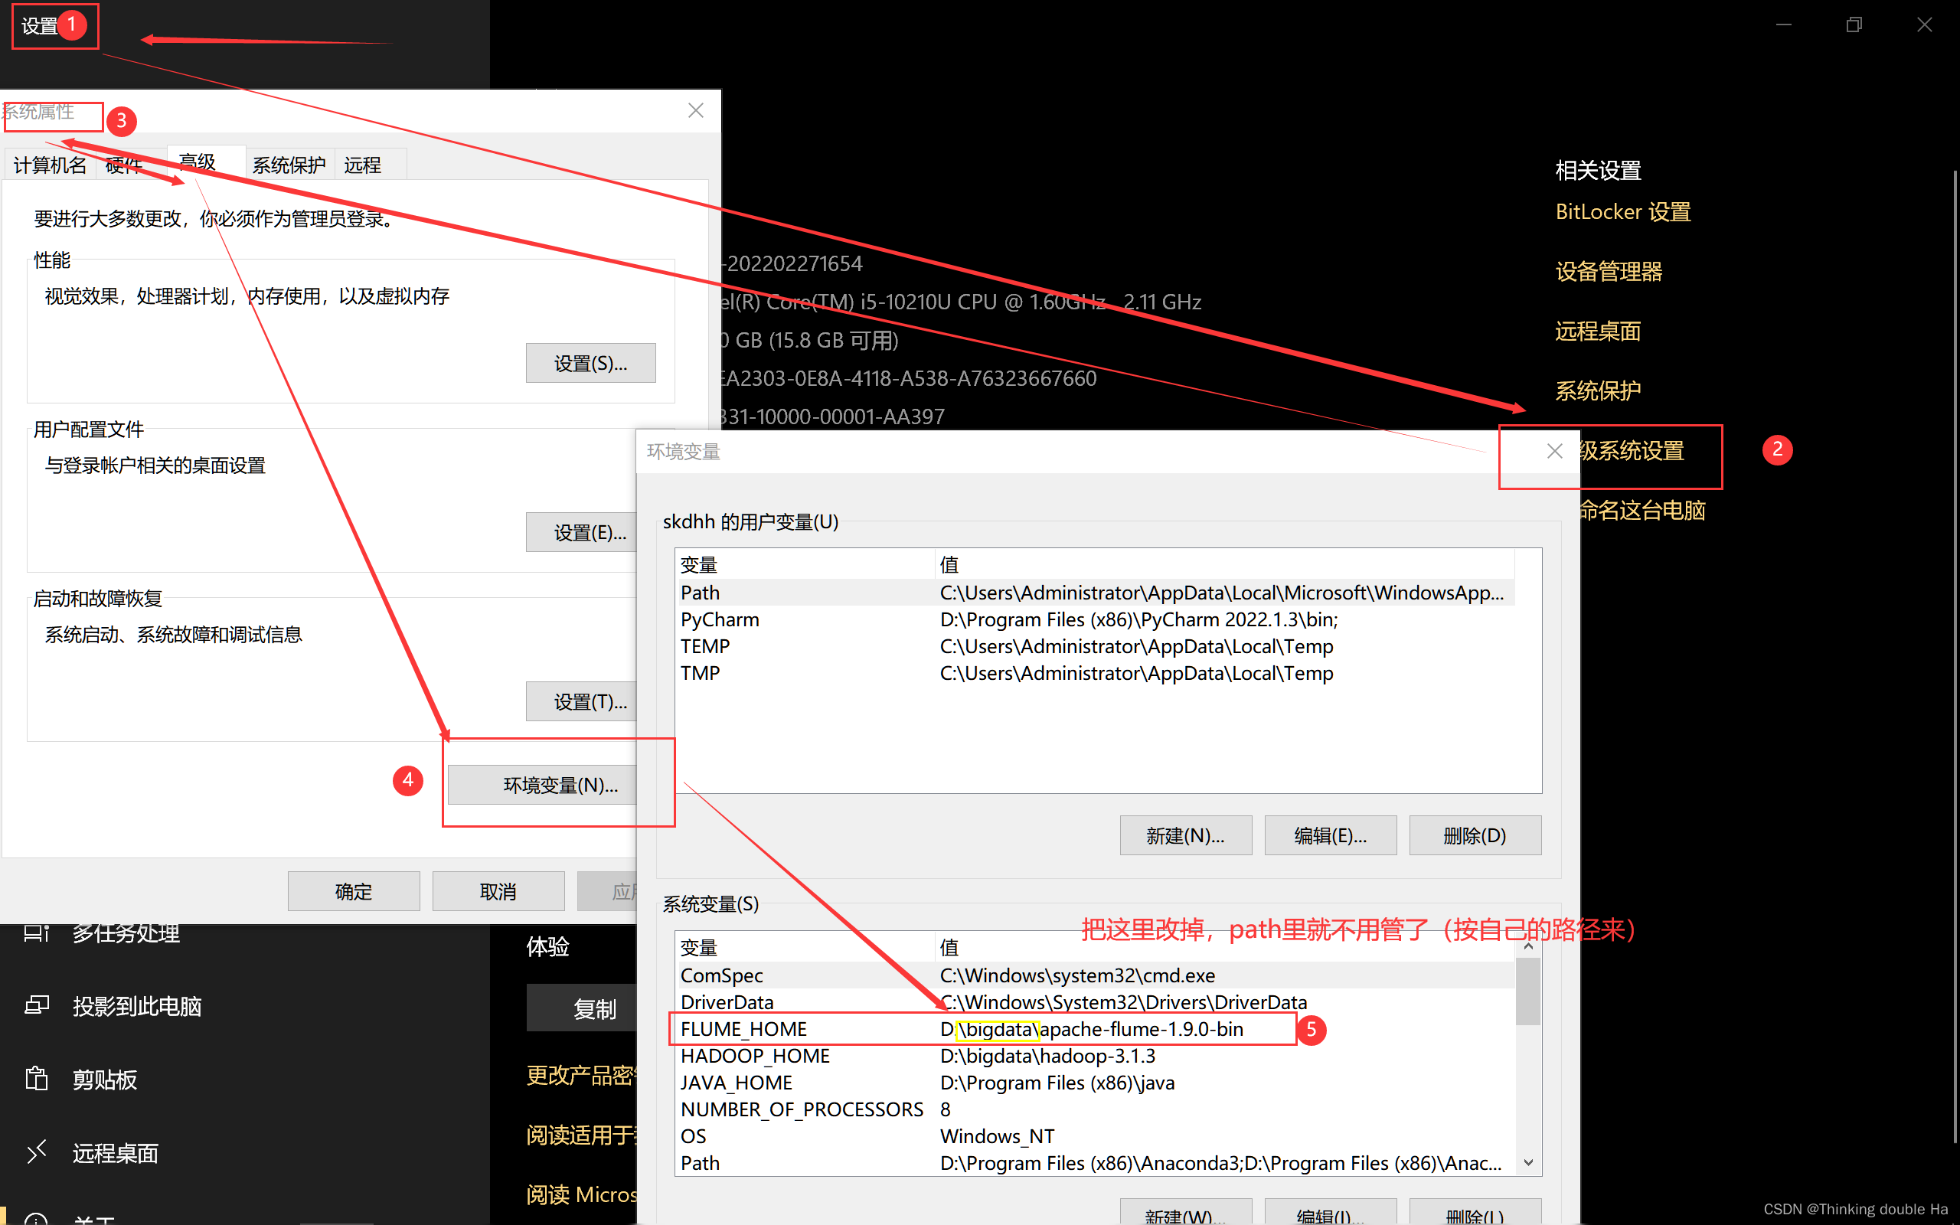The image size is (1960, 1225).
Task: Switch to the 计算机名 tab
Action: point(48,164)
